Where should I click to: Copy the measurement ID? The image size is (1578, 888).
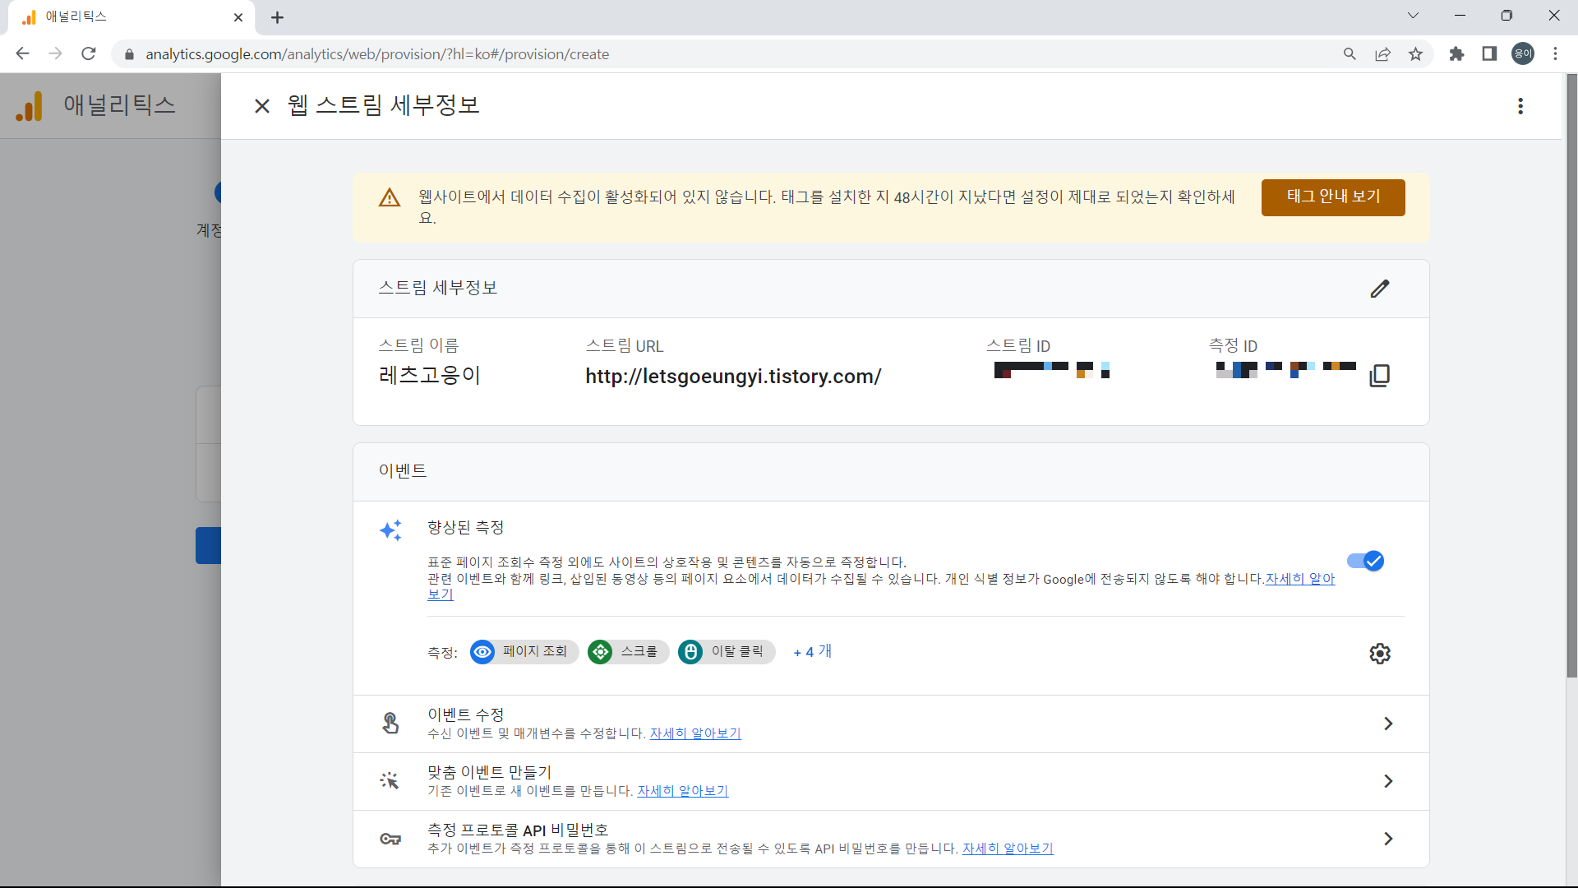(x=1379, y=375)
